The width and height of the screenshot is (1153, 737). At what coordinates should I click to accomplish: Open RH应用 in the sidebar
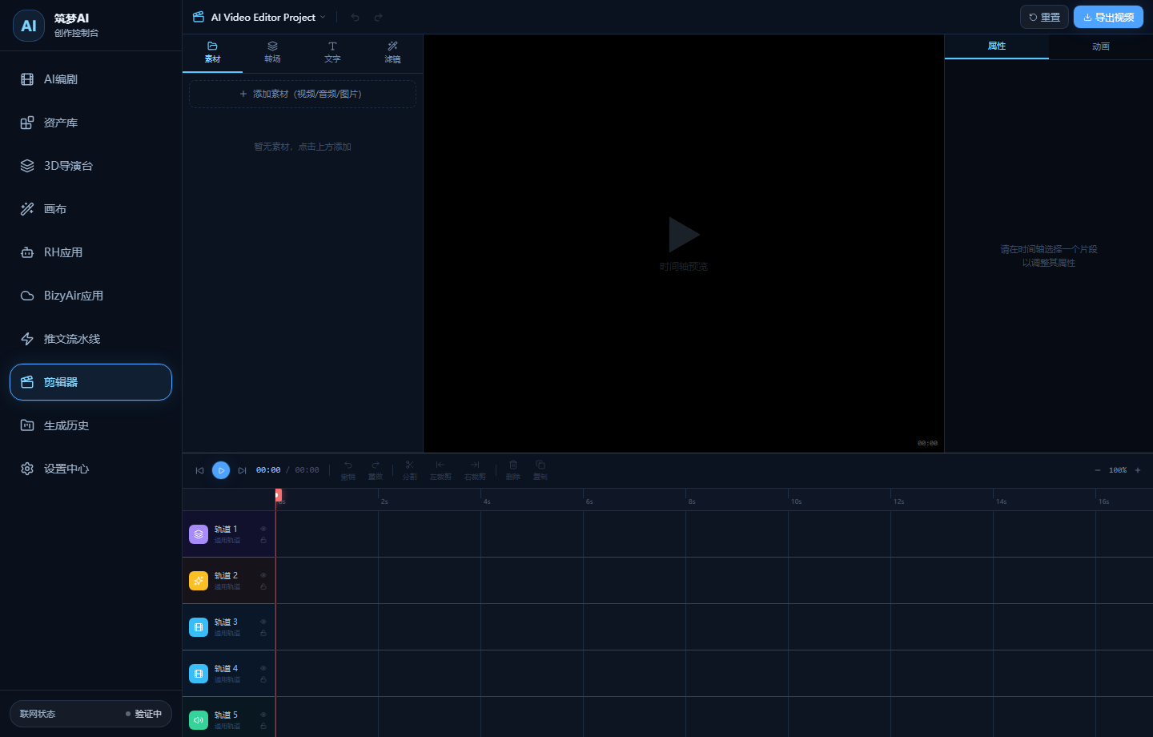point(90,252)
